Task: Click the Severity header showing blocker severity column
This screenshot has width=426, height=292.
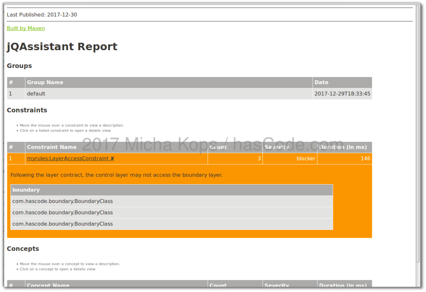Action: (x=277, y=147)
